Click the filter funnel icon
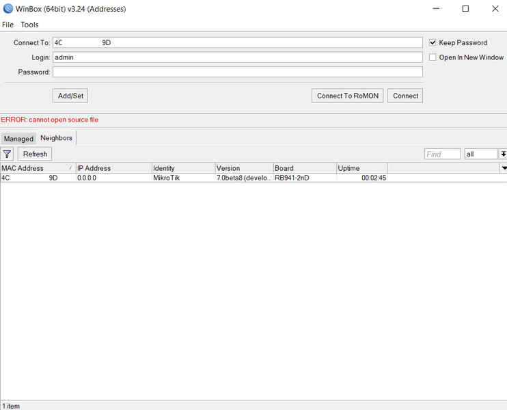Image resolution: width=507 pixels, height=410 pixels. click(x=7, y=154)
